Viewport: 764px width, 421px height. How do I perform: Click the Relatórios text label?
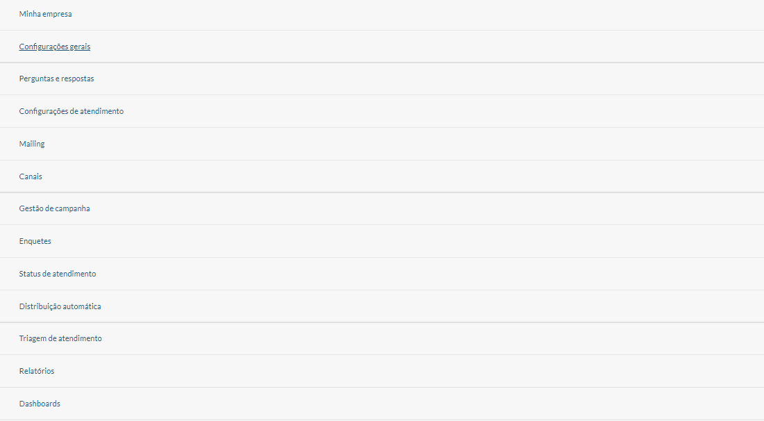(x=37, y=371)
